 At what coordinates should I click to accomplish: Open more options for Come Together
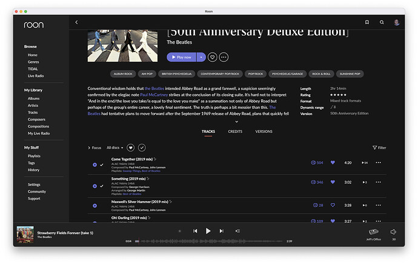click(x=378, y=163)
